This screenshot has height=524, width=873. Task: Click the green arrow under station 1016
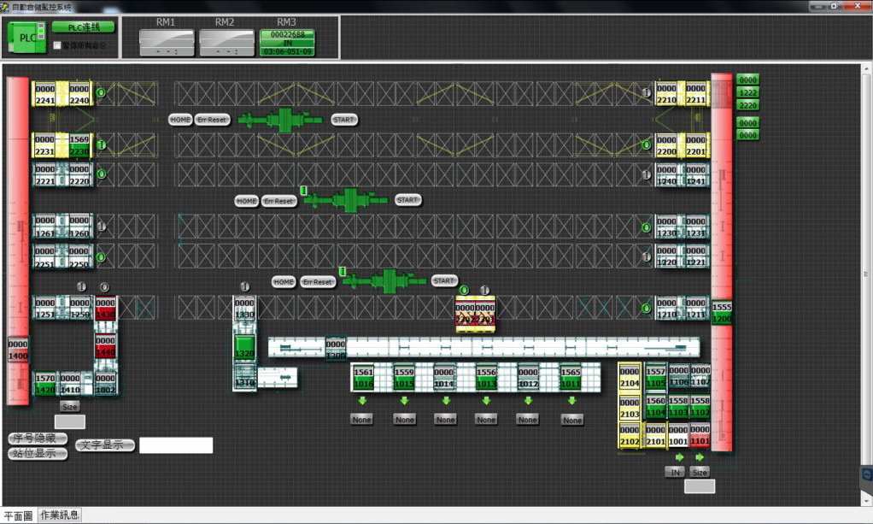[x=363, y=400]
